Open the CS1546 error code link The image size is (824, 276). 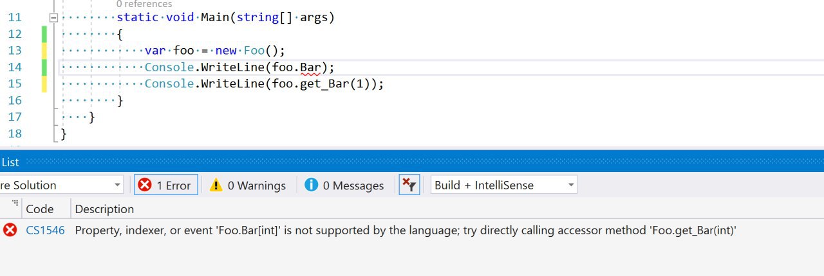click(x=45, y=230)
